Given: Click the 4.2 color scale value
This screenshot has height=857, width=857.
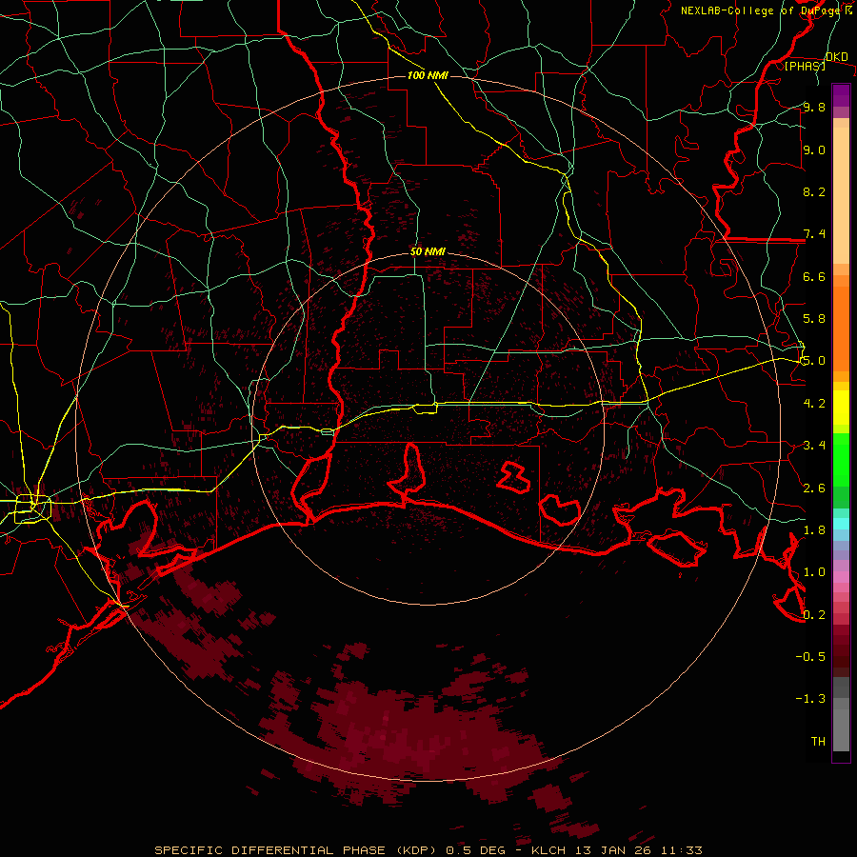Looking at the screenshot, I should click(x=814, y=404).
